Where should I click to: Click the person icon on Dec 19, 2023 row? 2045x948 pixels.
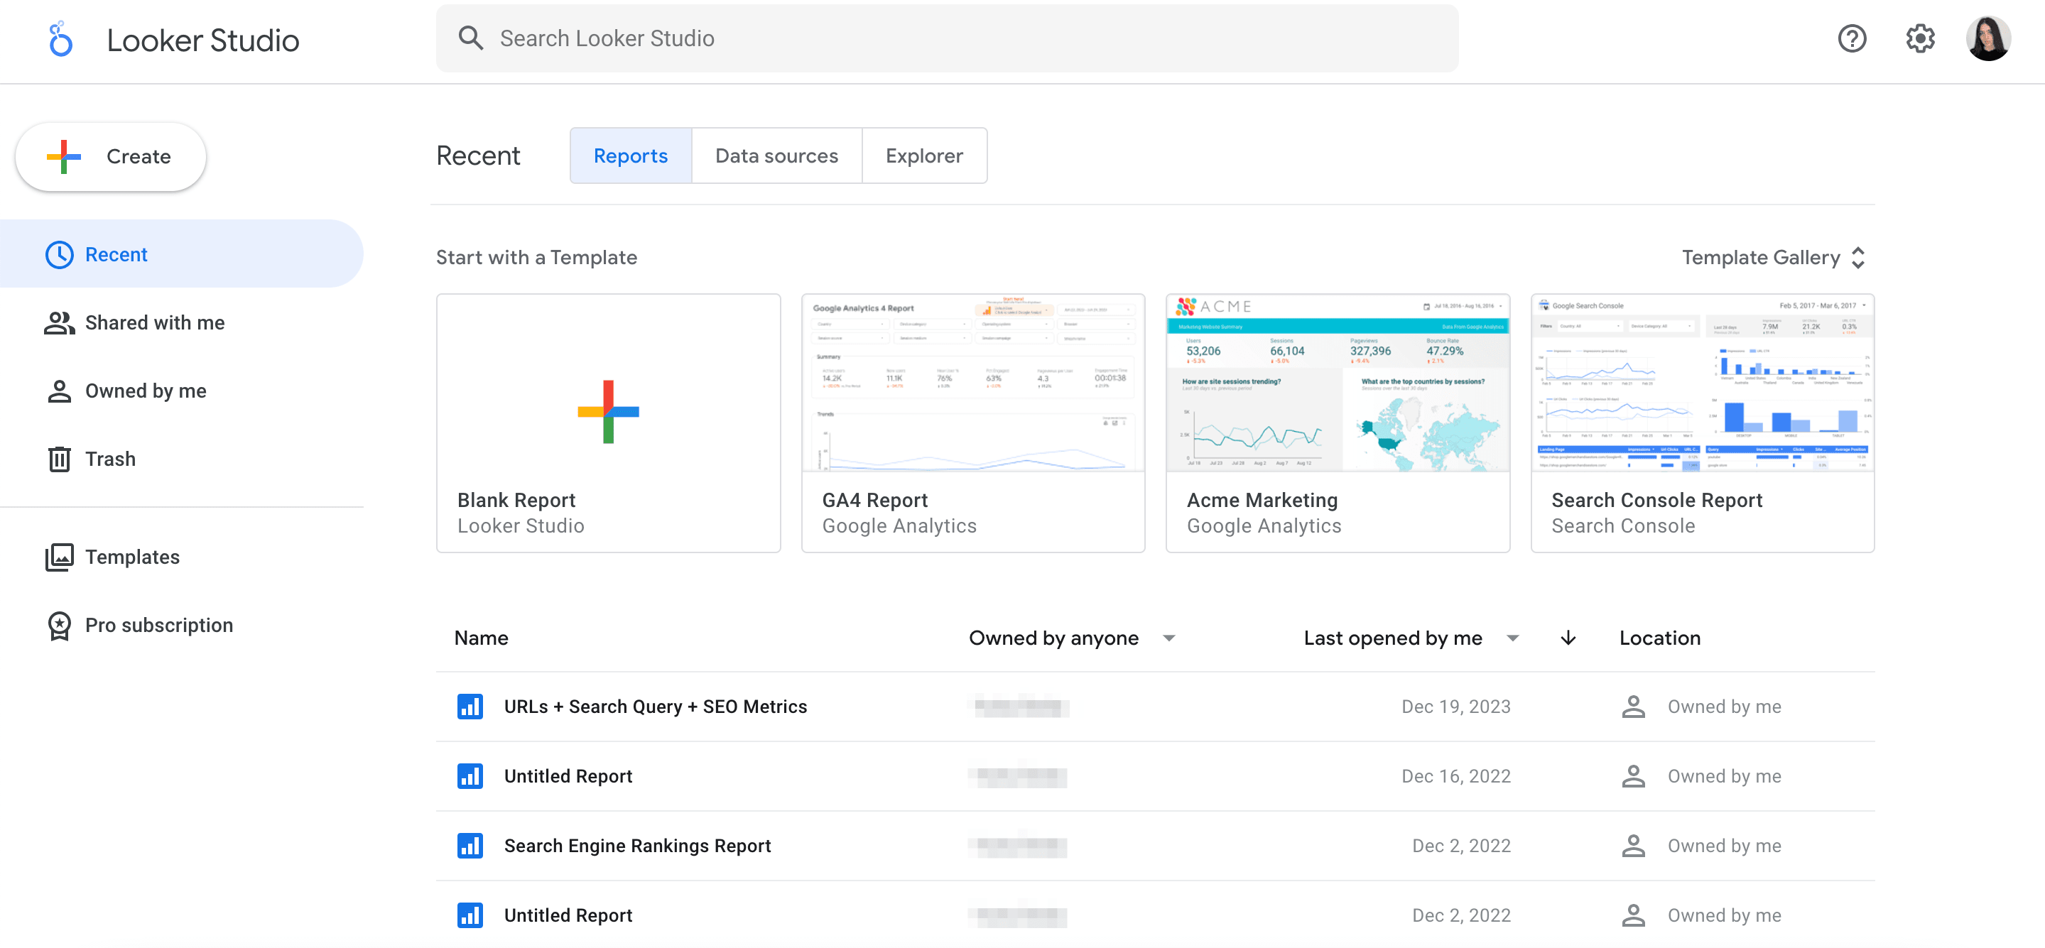point(1633,707)
